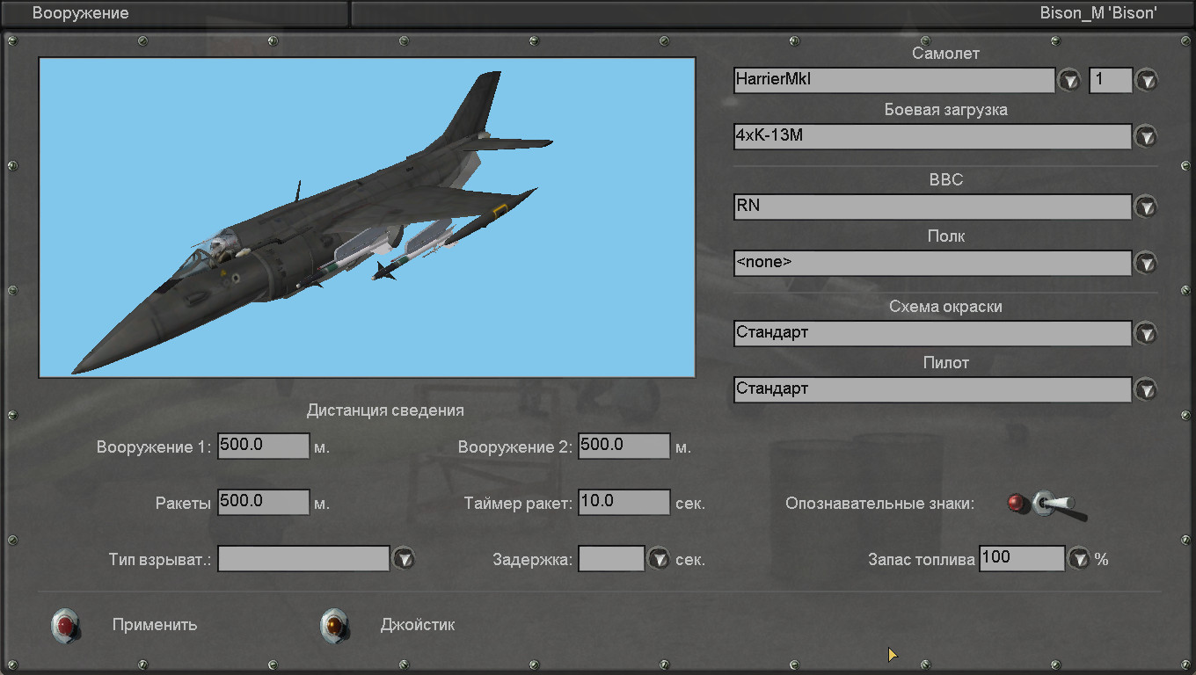Click the Вооружение title text
The height and width of the screenshot is (675, 1196).
pyautogui.click(x=80, y=13)
